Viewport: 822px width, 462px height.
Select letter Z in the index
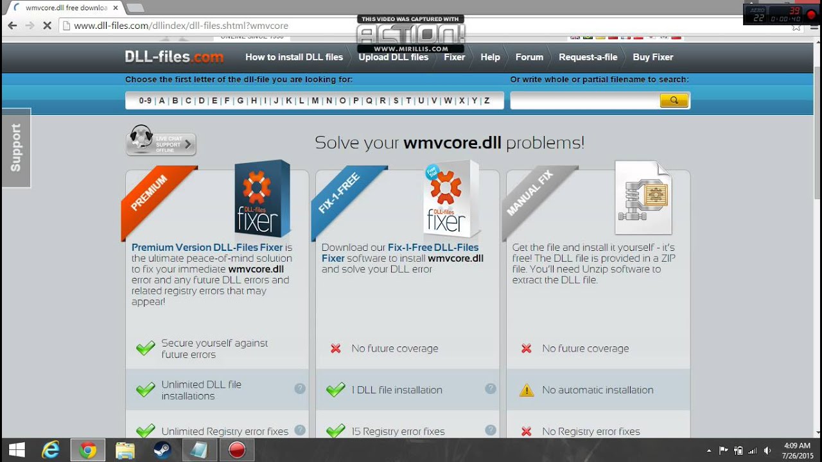(487, 101)
